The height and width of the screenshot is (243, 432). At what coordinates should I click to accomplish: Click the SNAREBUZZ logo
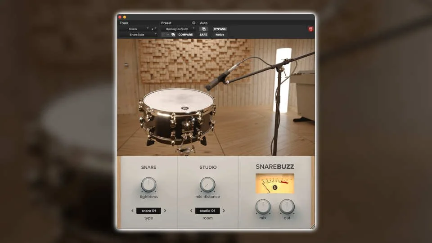[x=274, y=166]
